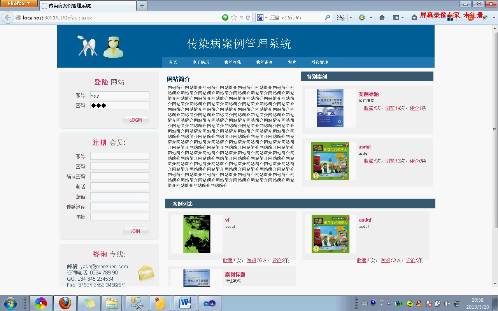Click 评论 link showing 2条
Viewport: 498px width, 311px height.
point(277,260)
